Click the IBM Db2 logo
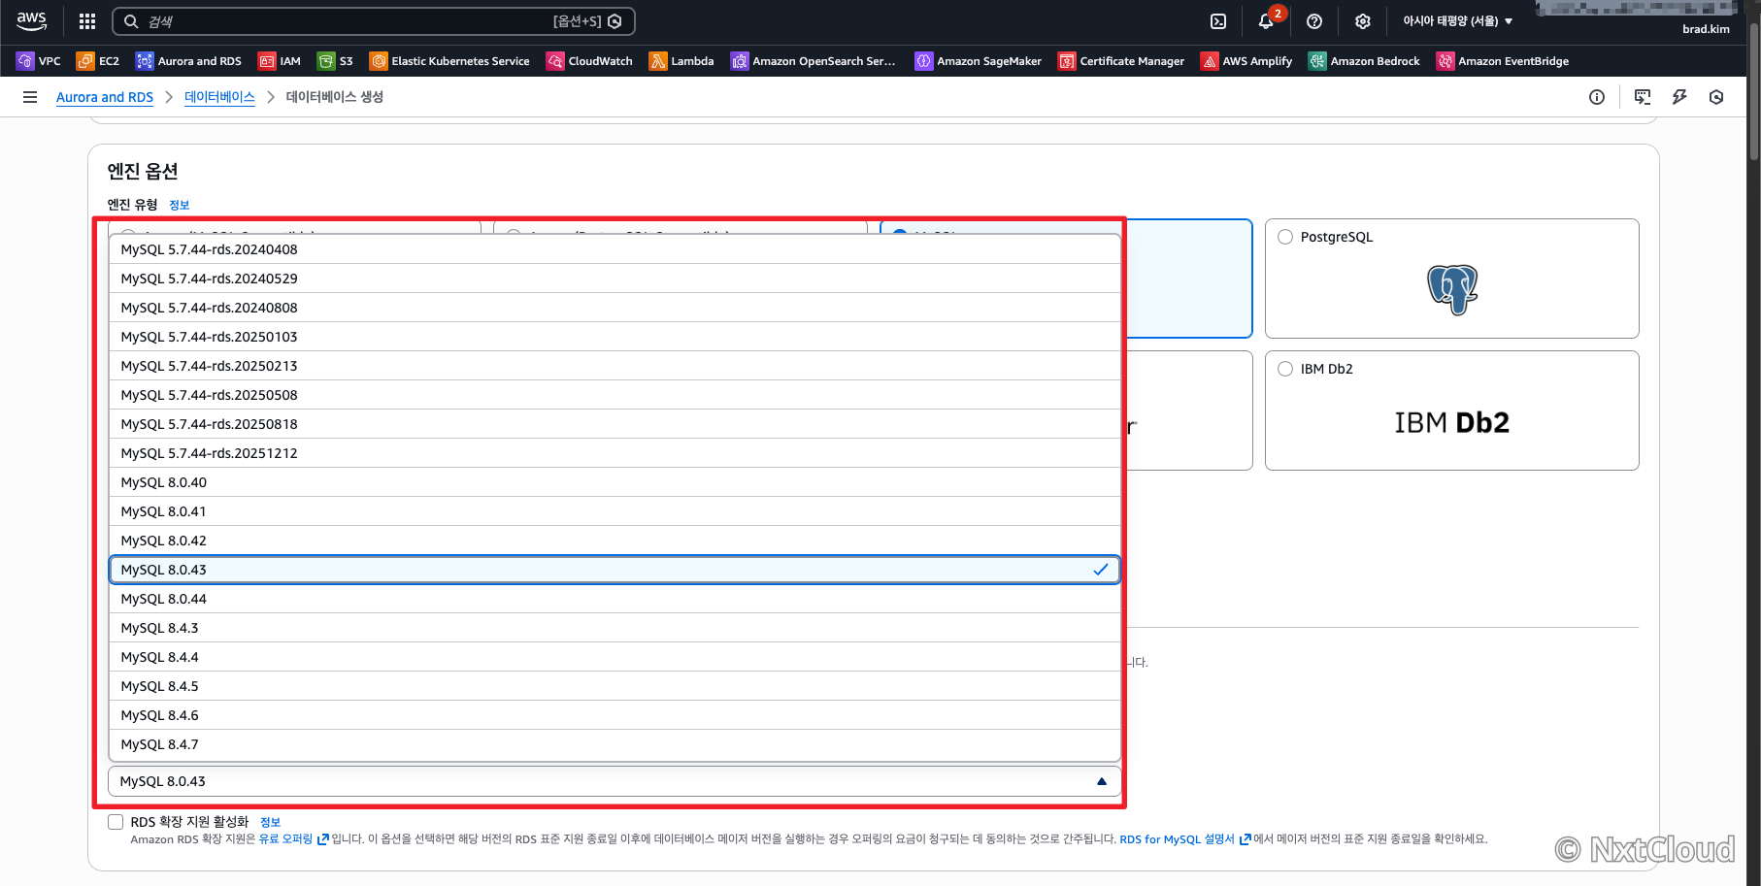 point(1452,423)
